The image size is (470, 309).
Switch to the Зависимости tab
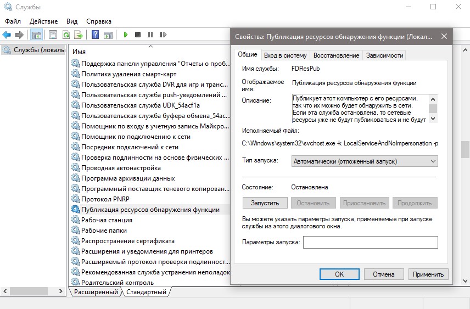384,55
